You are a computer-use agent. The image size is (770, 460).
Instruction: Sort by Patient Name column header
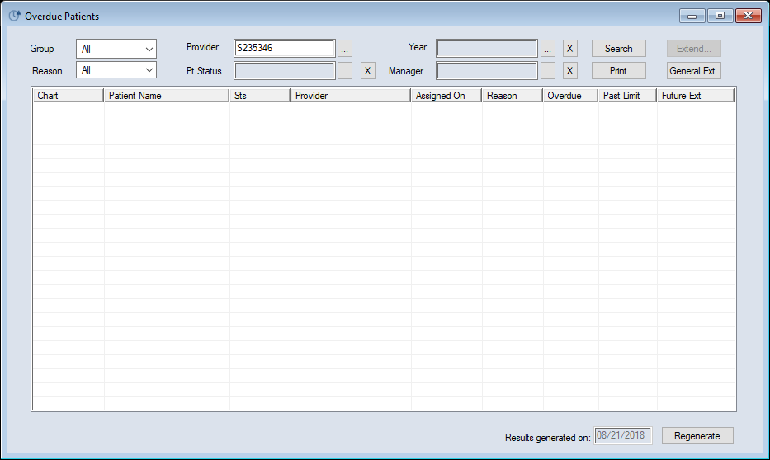click(x=168, y=96)
